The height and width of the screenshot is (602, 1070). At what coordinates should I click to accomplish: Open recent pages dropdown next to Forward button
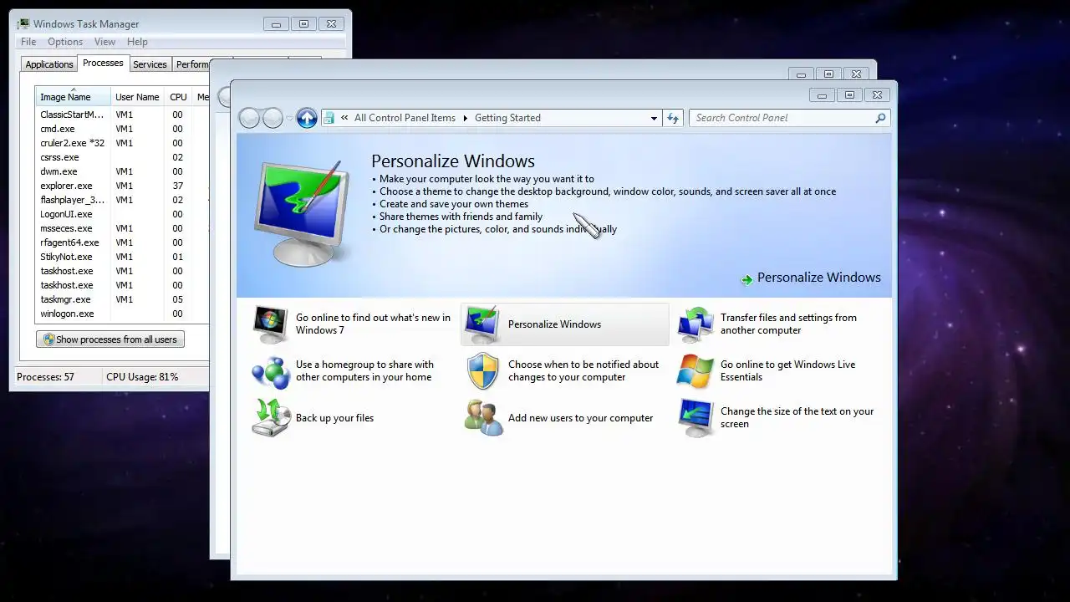pyautogui.click(x=289, y=118)
